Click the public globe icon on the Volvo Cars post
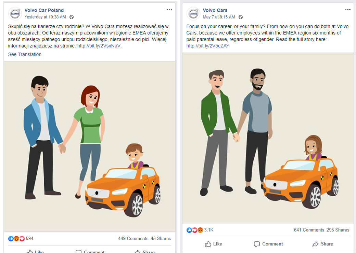The width and height of the screenshot is (356, 253). tap(241, 17)
